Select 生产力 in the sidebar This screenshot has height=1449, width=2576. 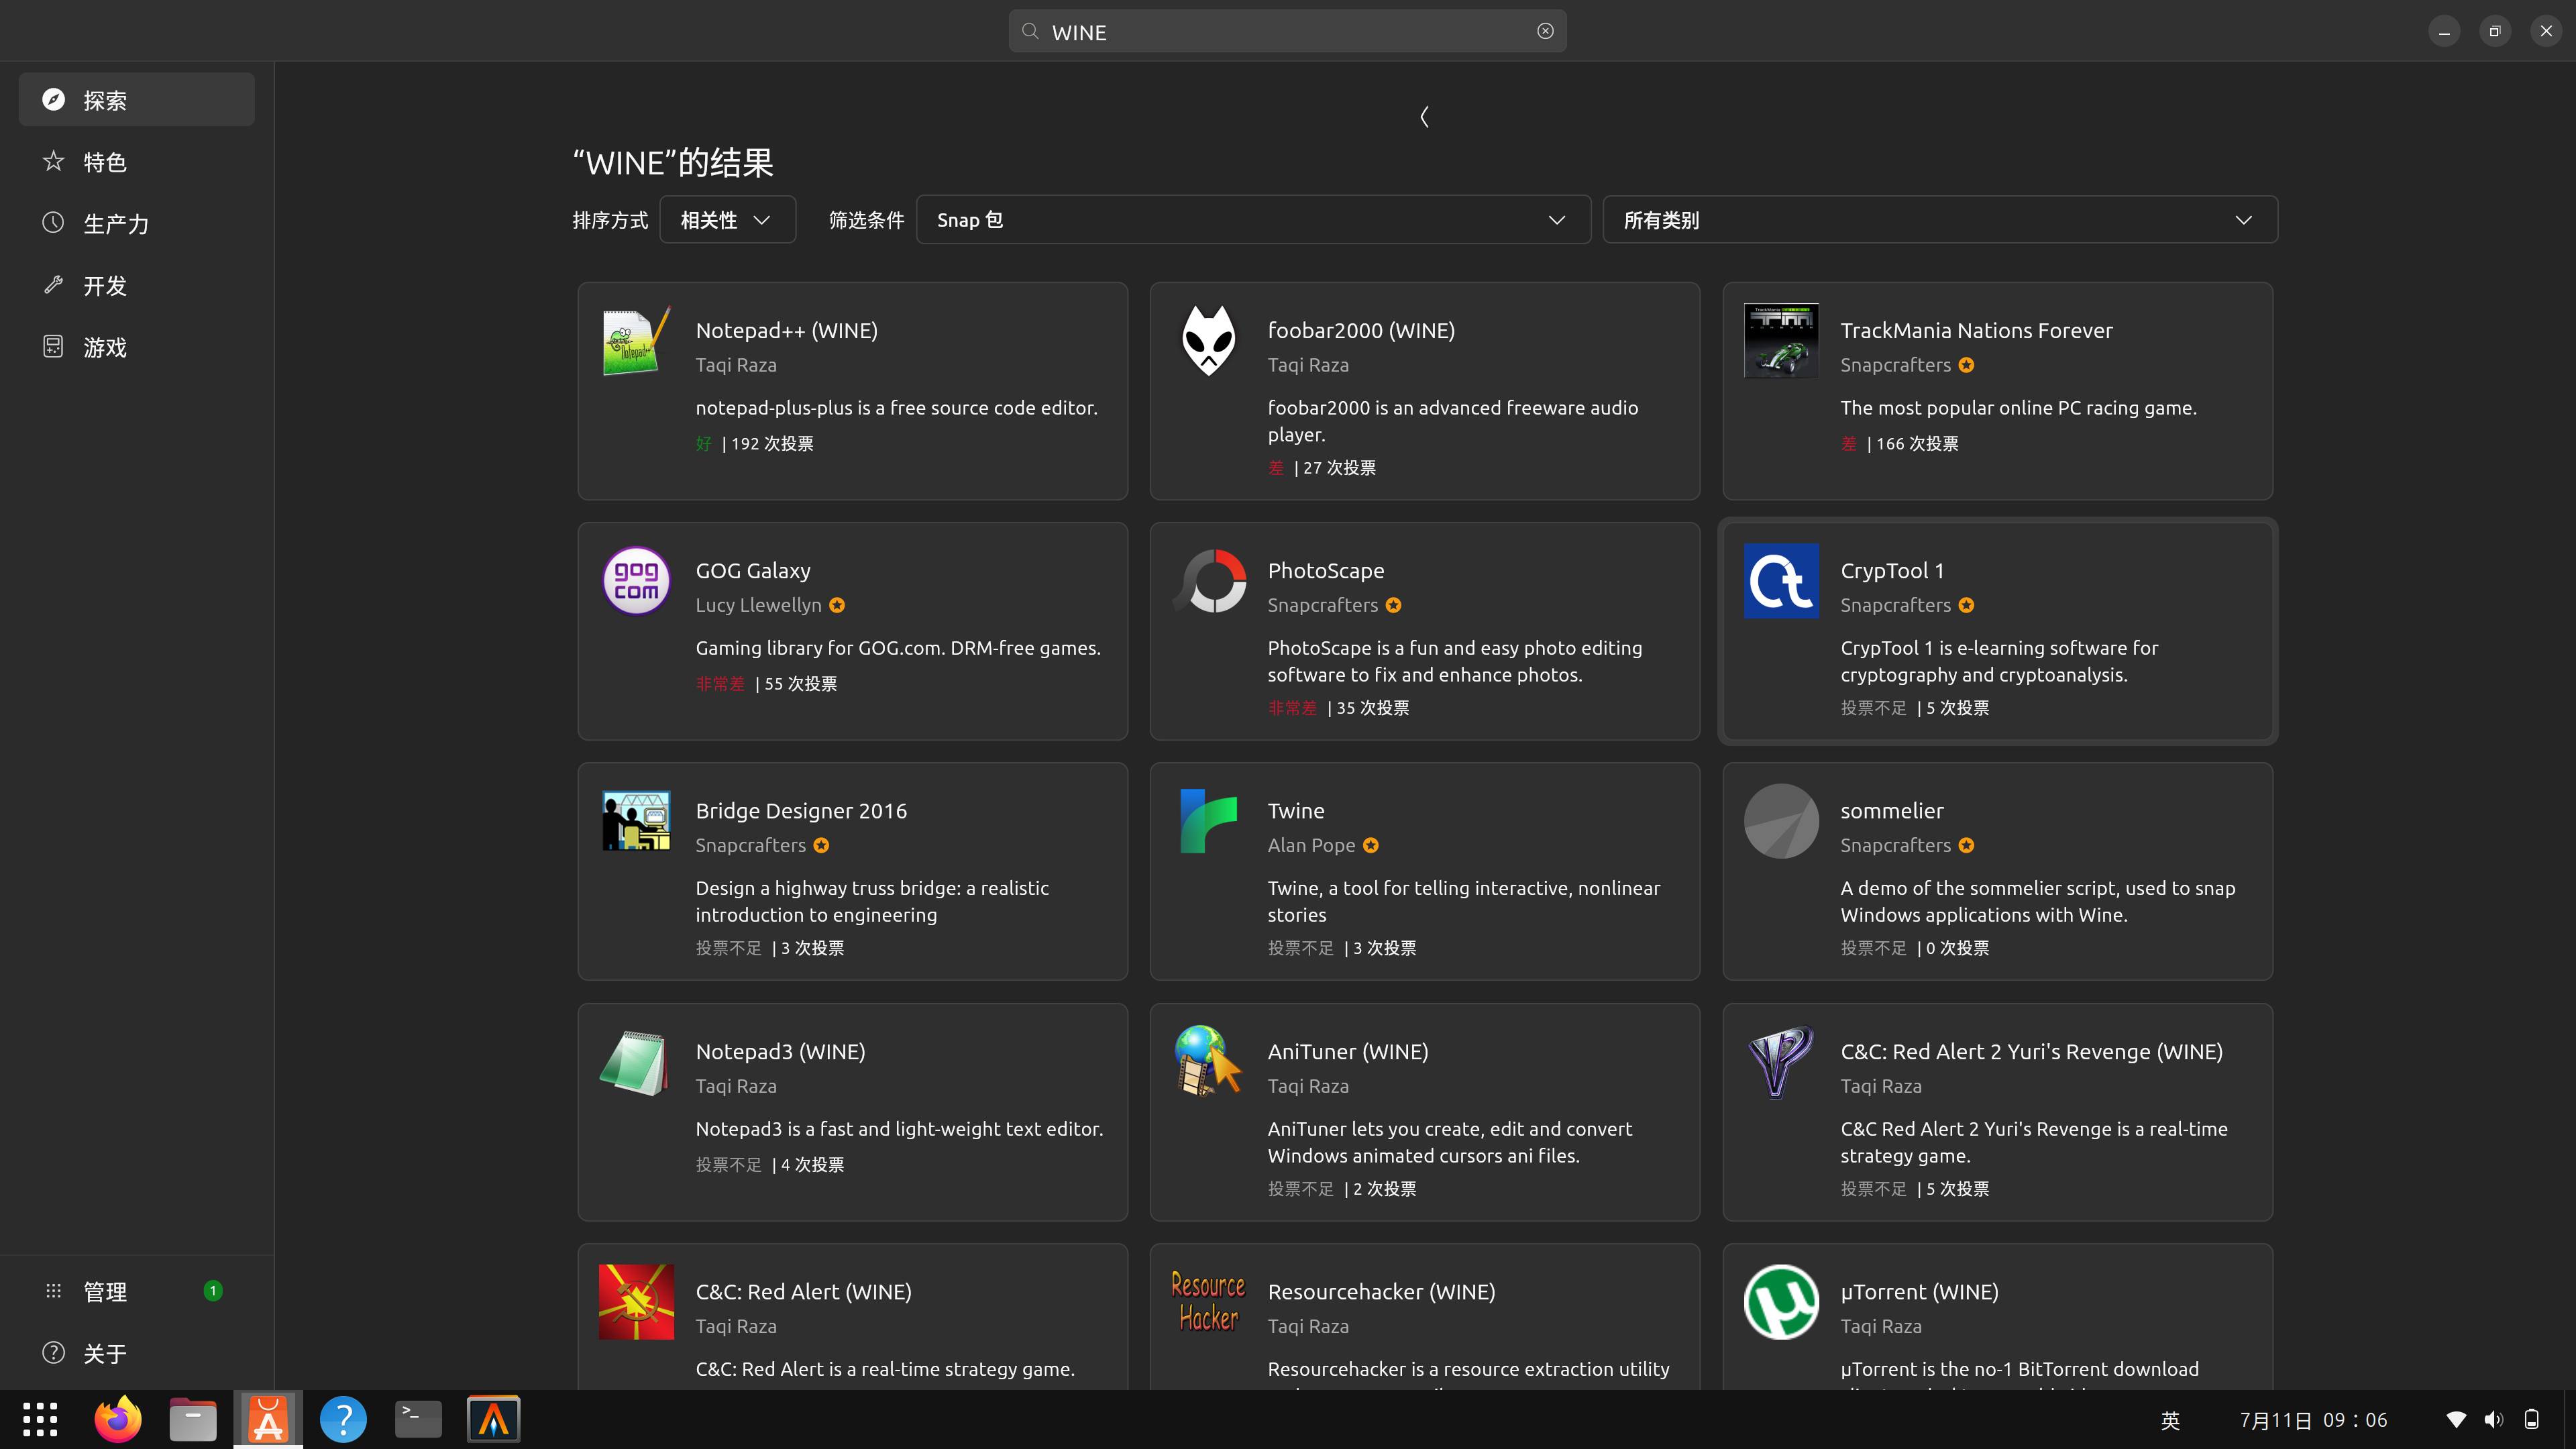coord(137,223)
